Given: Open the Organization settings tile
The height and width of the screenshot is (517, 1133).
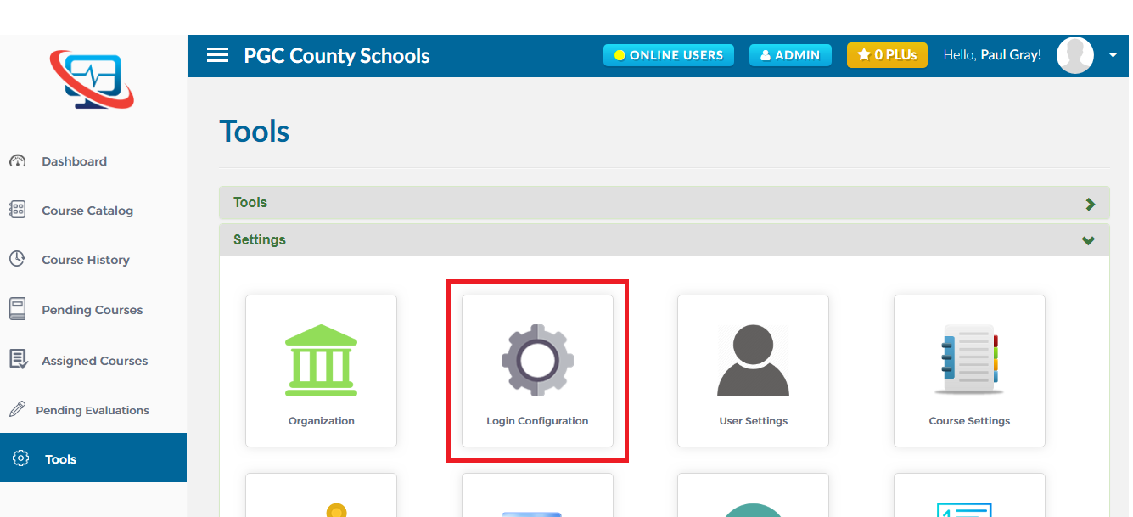Looking at the screenshot, I should coord(321,370).
